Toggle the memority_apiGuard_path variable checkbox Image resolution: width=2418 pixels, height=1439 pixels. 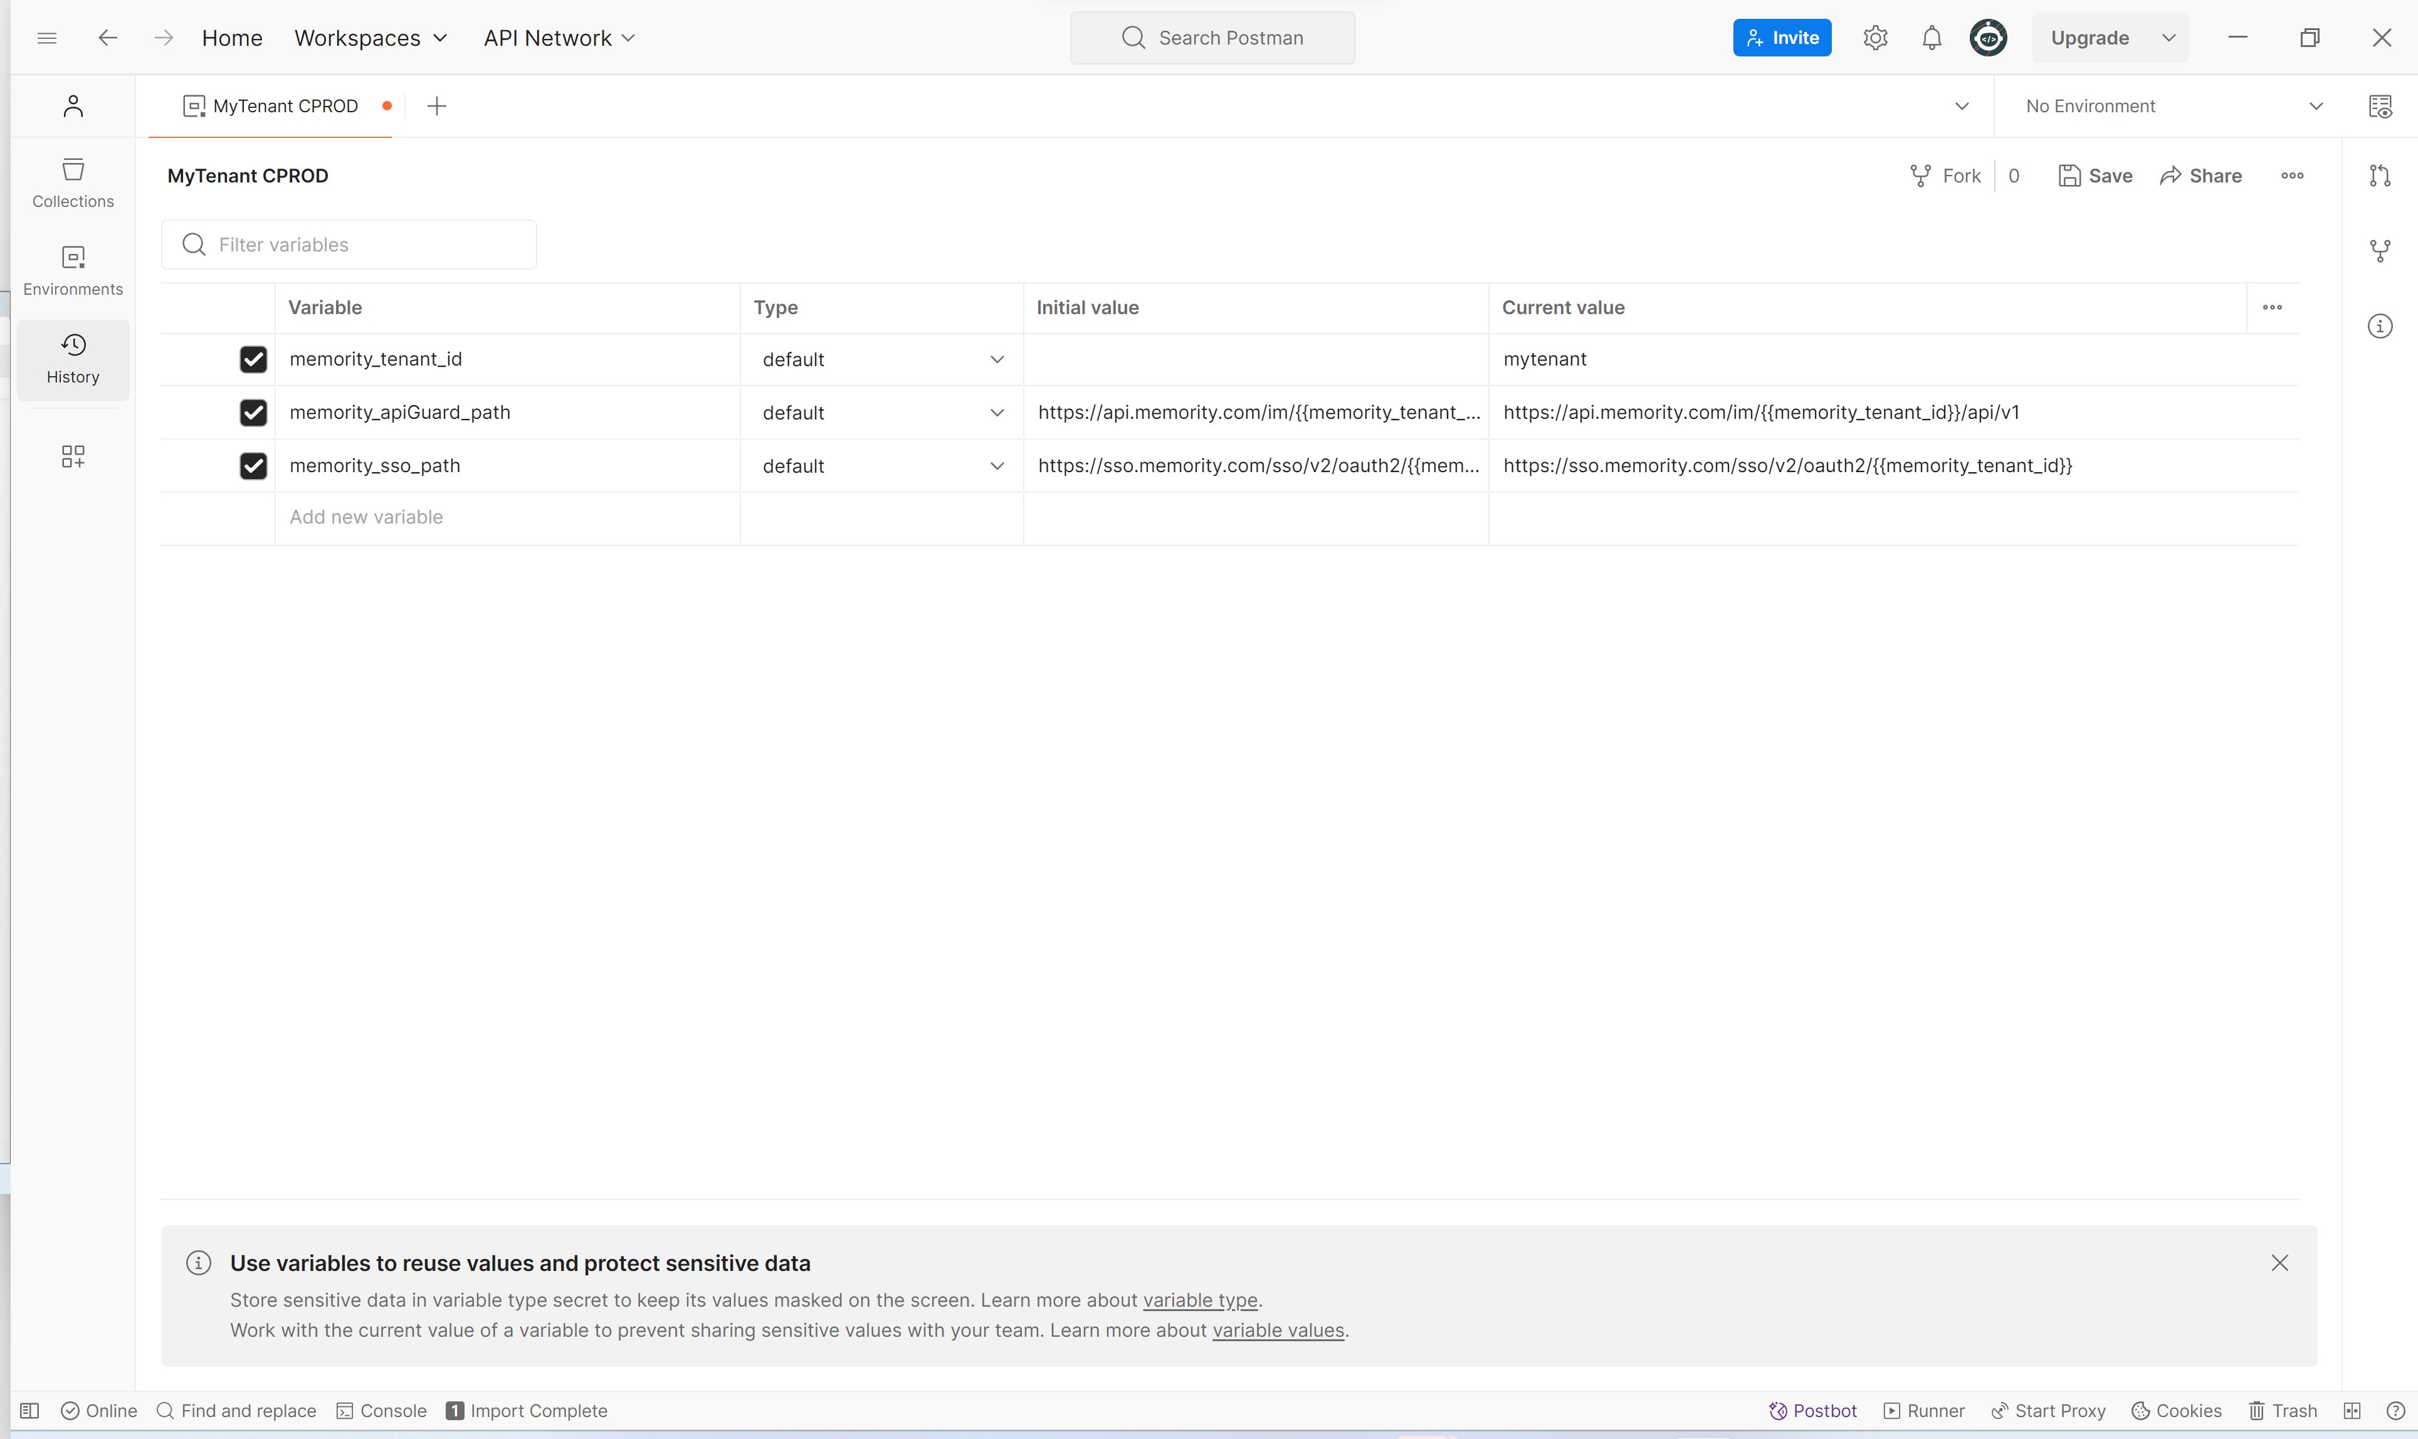click(x=253, y=413)
